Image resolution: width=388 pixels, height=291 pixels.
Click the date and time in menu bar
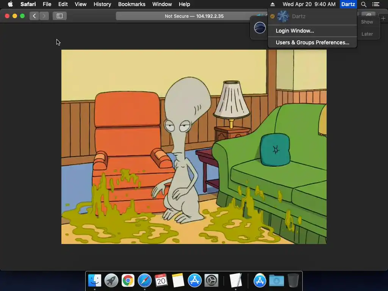(309, 4)
